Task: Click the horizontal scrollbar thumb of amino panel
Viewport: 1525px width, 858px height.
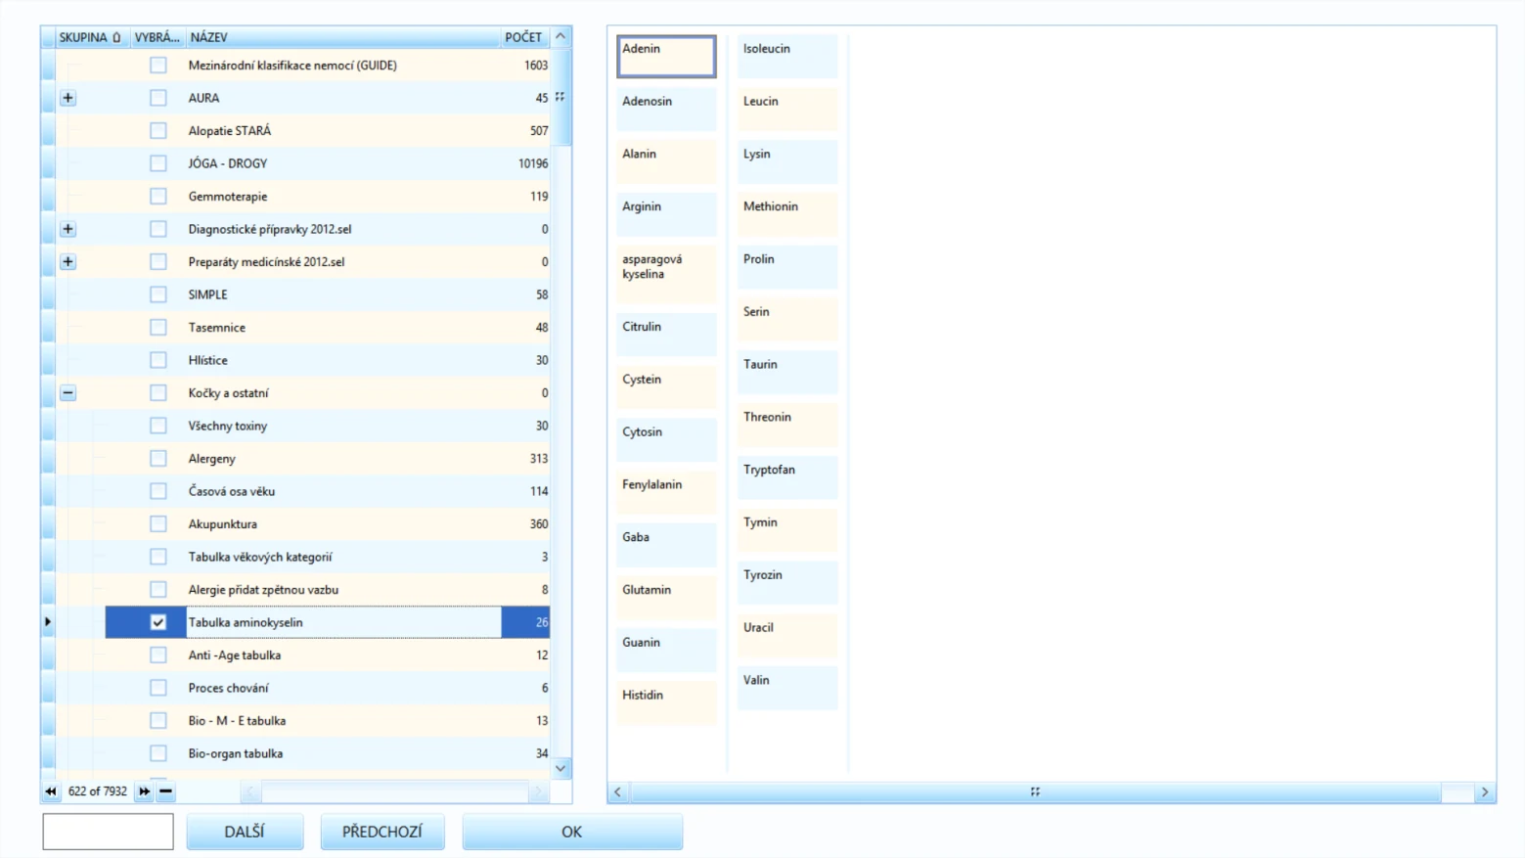Action: pos(1035,792)
